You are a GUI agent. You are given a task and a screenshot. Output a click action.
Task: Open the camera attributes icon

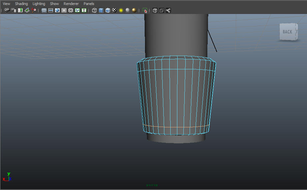[x=14, y=10]
